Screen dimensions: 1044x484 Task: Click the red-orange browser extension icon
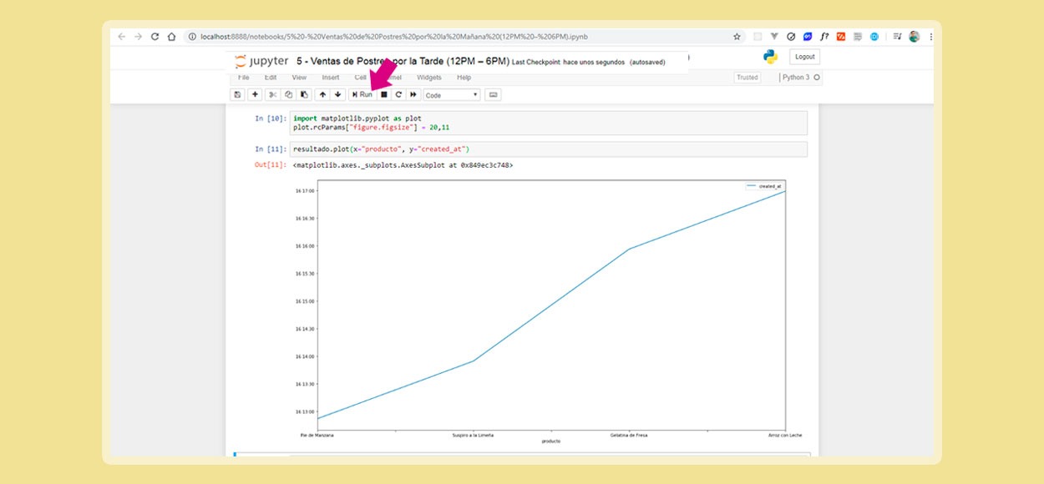pyautogui.click(x=841, y=37)
